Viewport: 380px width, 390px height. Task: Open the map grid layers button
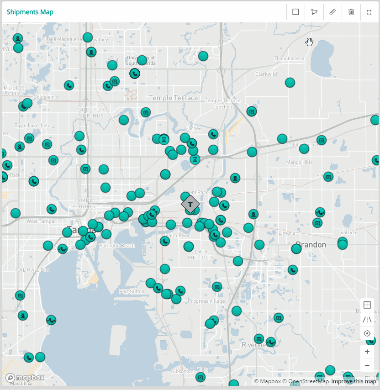(x=367, y=305)
